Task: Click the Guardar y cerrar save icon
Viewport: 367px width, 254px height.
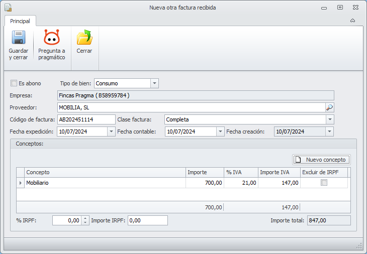Action: coord(19,37)
